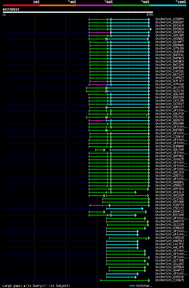Select the UniRef100_A9K543 label
Viewport: 189px width, 288px height.
pyautogui.click(x=170, y=241)
